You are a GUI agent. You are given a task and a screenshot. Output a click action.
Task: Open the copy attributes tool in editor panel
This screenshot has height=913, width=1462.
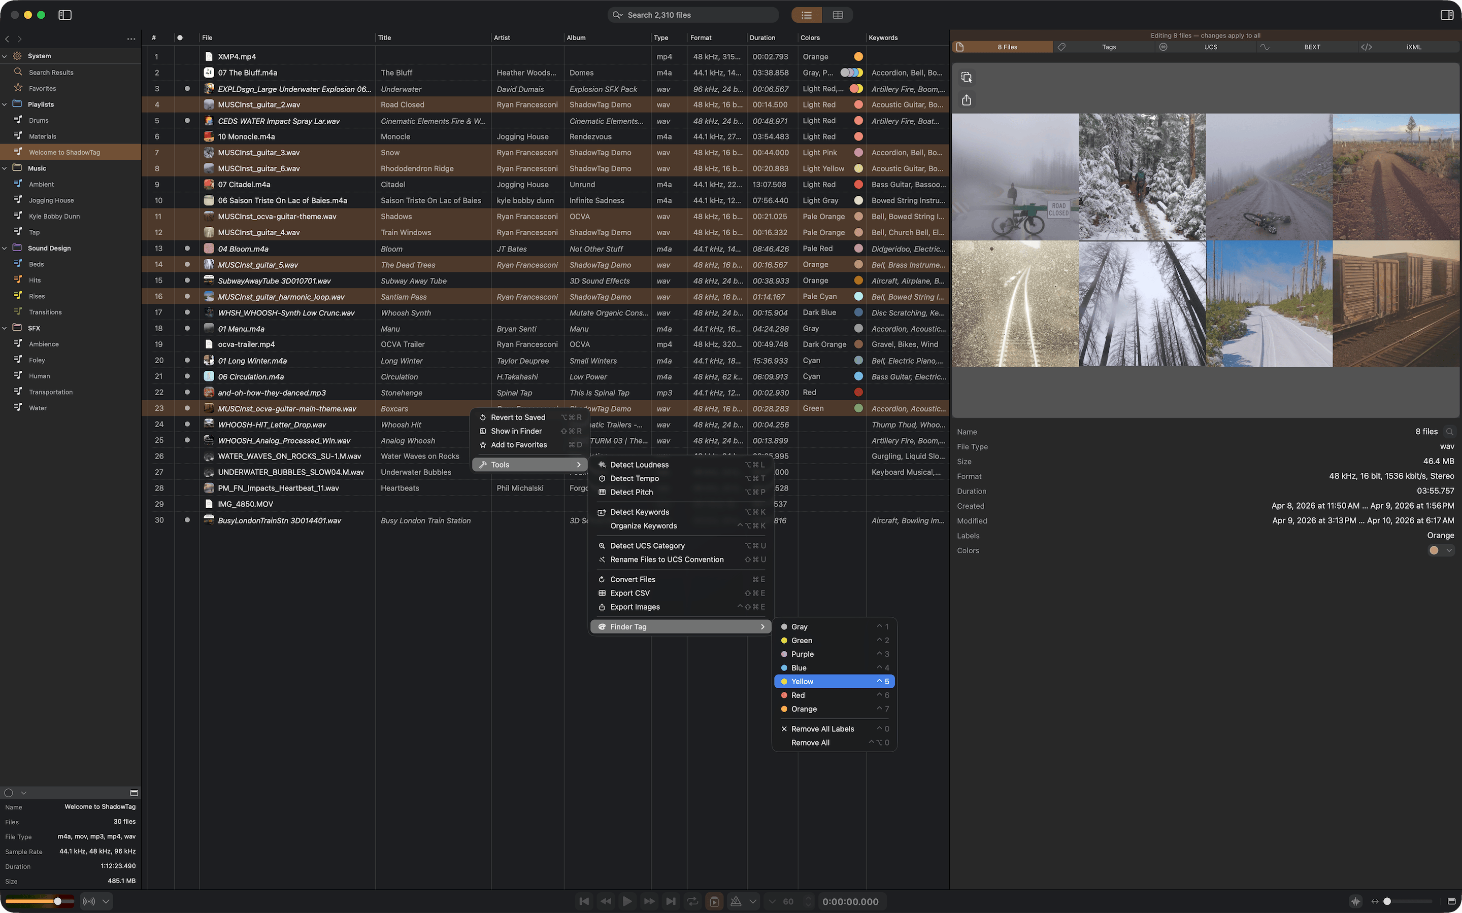tap(967, 77)
